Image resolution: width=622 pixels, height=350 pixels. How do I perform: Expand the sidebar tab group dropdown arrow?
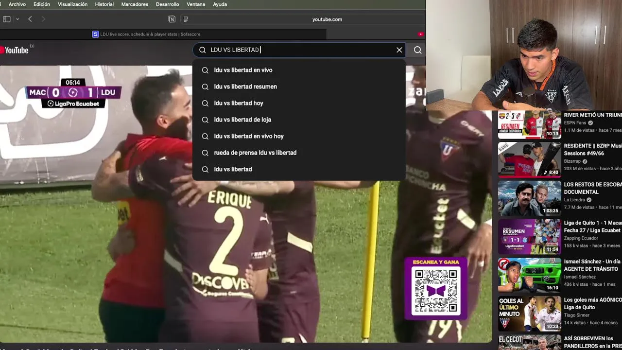pyautogui.click(x=17, y=19)
